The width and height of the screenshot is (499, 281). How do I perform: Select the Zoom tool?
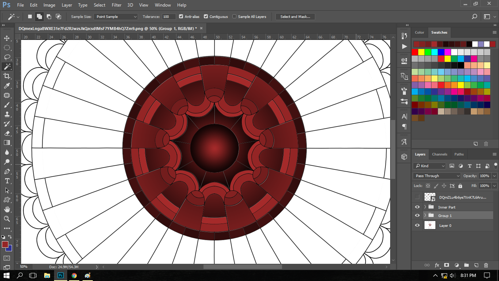point(7,219)
